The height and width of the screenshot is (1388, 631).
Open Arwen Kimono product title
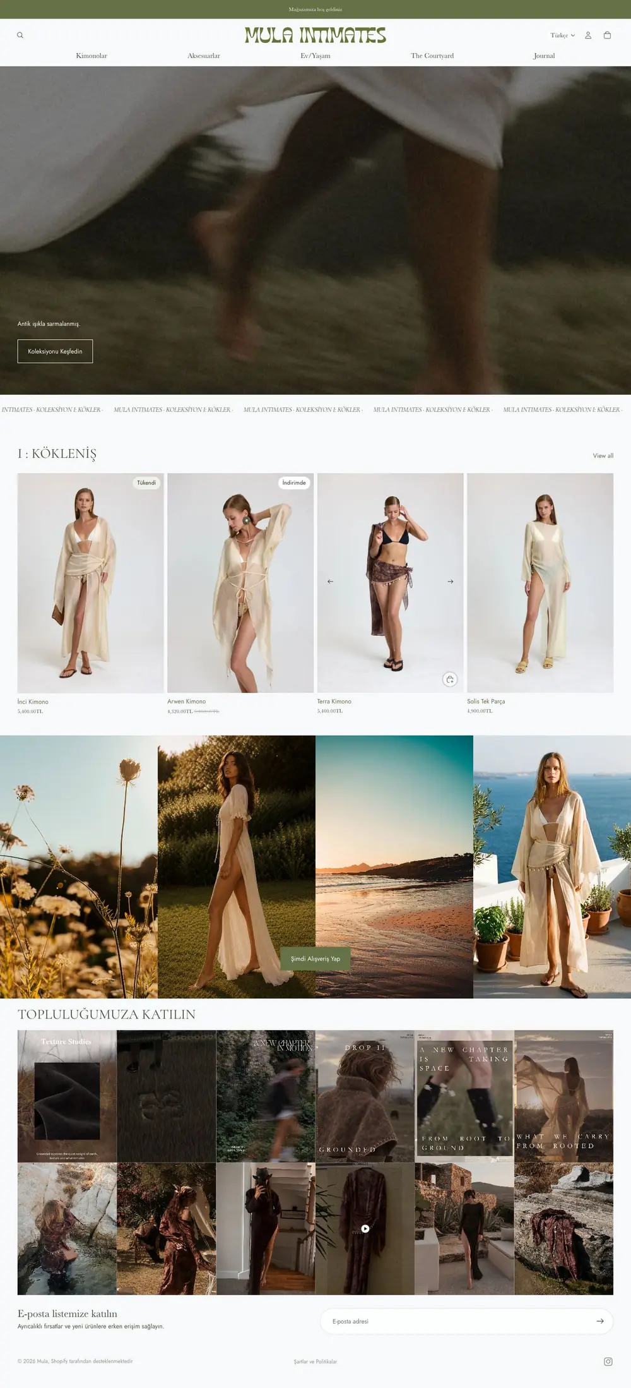coord(187,702)
